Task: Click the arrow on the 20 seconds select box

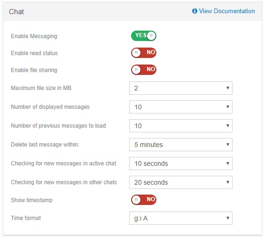Action: tap(228, 182)
